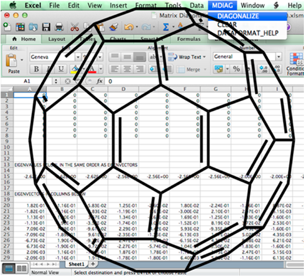This screenshot has height=276, width=304.
Task: Click the Cut scissors icon
Action: click(x=75, y=27)
